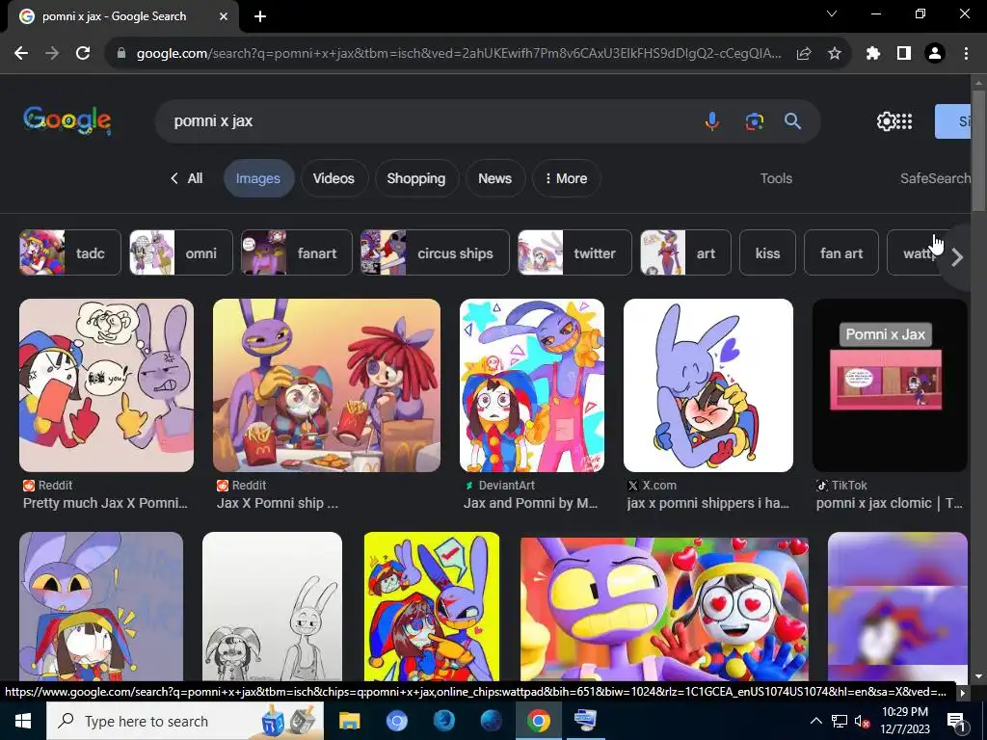Select the 'twitter' filter chip
The width and height of the screenshot is (987, 740).
(574, 253)
